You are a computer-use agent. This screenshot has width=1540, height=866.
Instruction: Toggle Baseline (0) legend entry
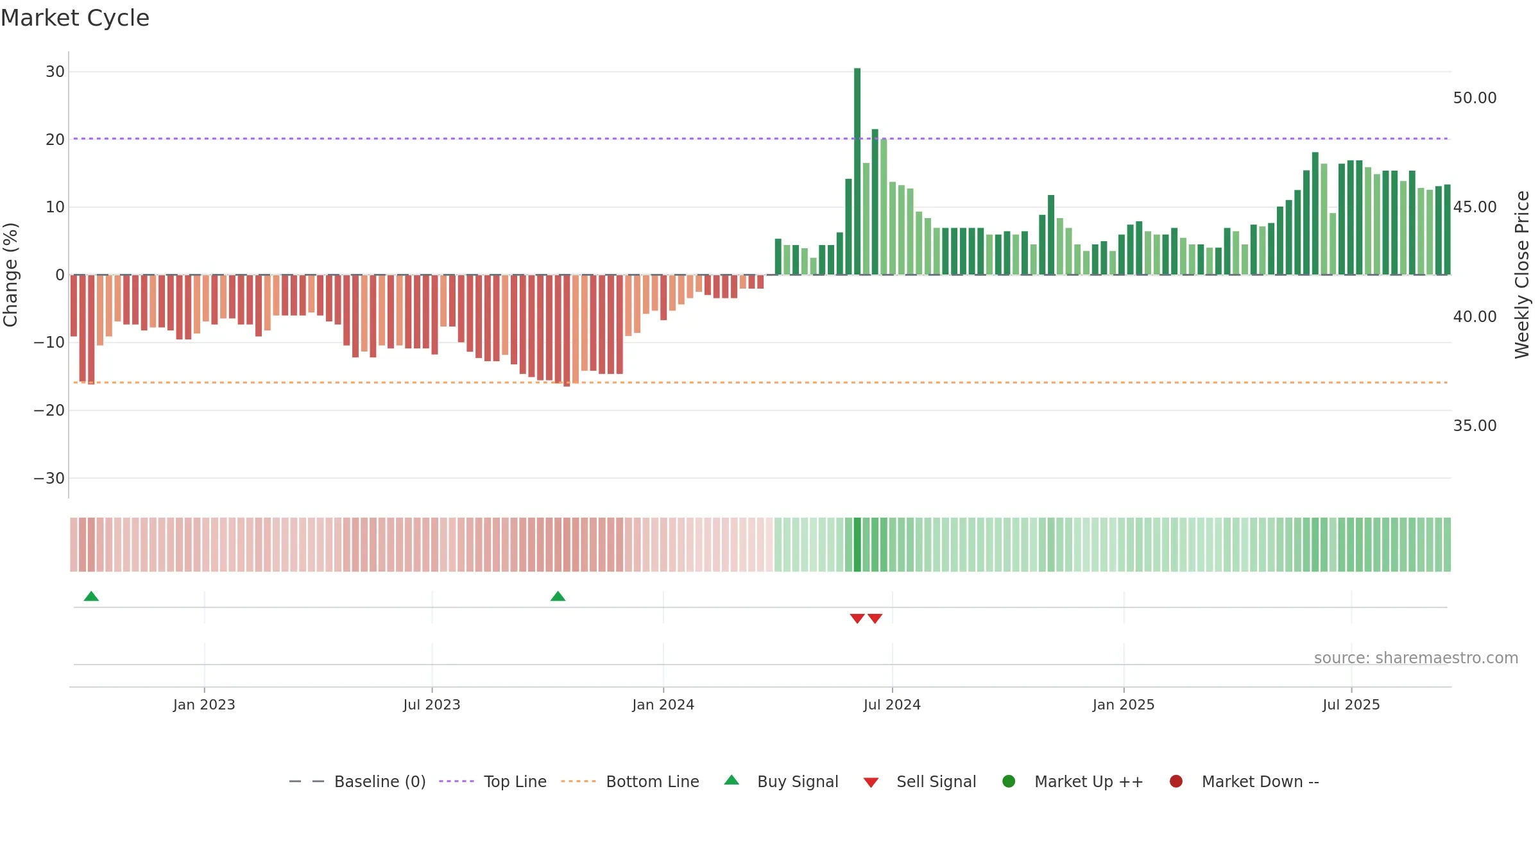pos(357,781)
